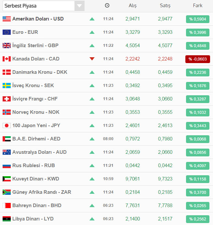
Task: Sort by Alış column header
Action: click(x=132, y=6)
